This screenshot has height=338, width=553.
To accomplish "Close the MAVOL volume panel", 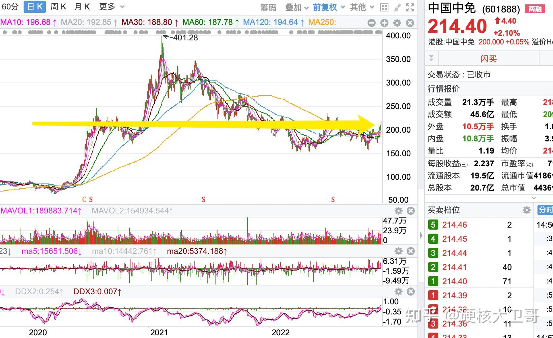I will pyautogui.click(x=411, y=211).
